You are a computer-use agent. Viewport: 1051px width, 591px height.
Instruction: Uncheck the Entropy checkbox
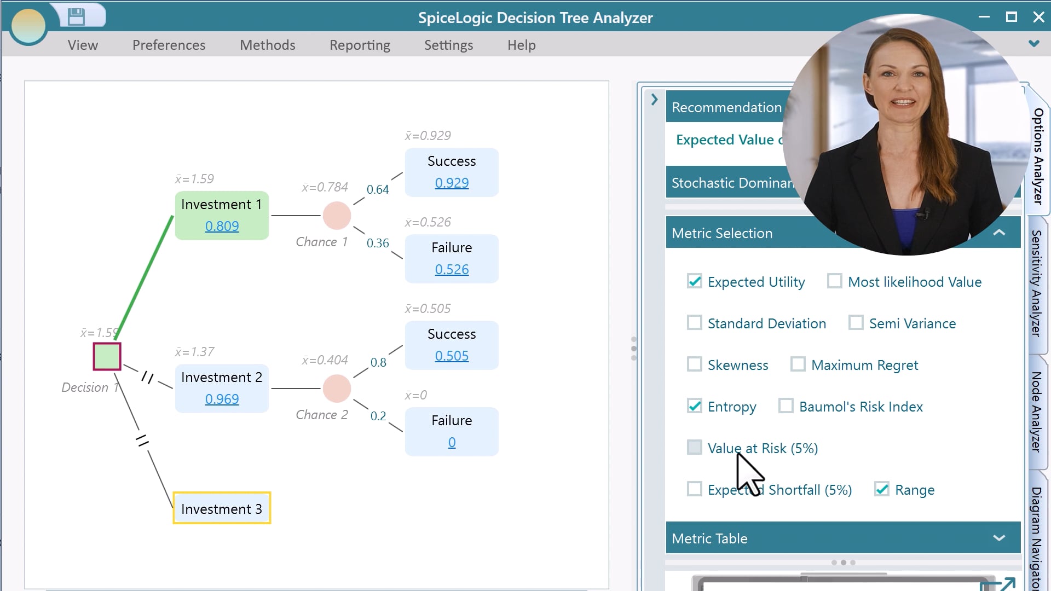pos(695,406)
